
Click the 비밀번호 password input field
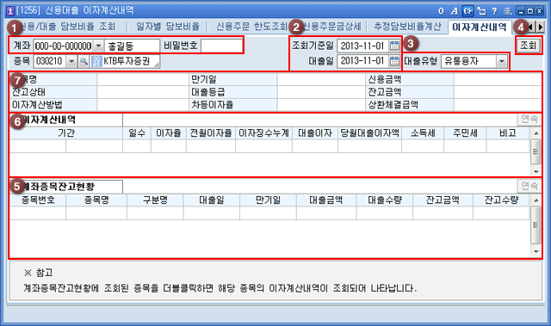(x=221, y=46)
